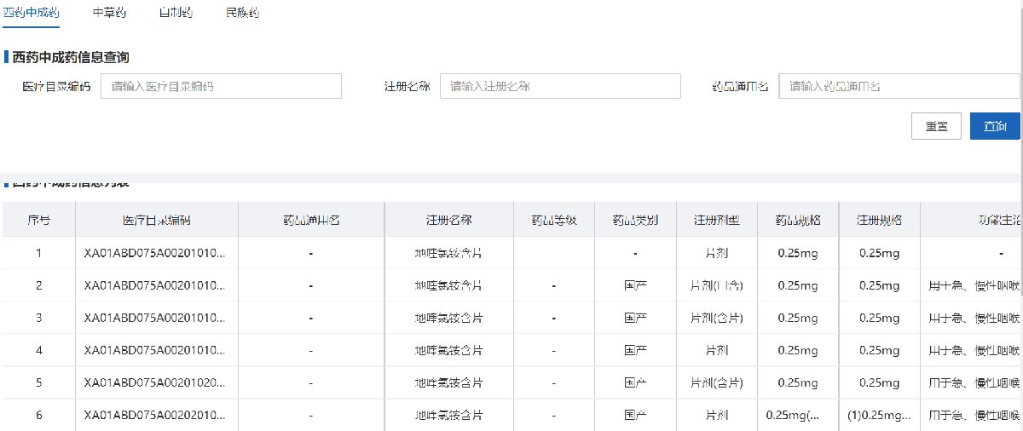Viewport: 1023px width, 431px height.
Task: Click the 注册剂型 column header
Action: coord(716,220)
